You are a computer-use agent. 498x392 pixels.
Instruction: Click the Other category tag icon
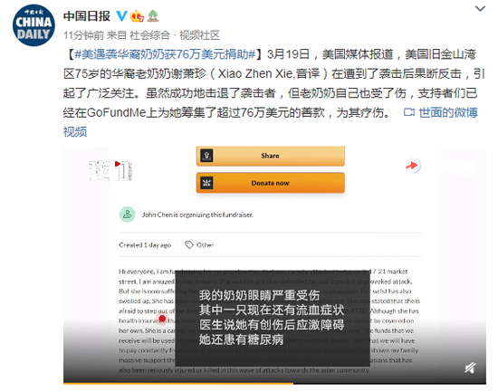189,244
